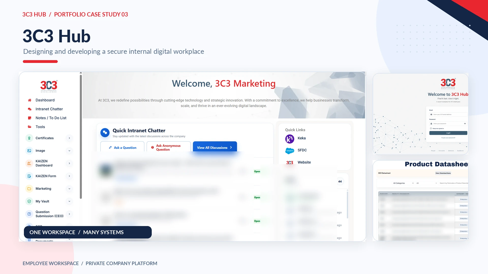Check the Keep me signed in box
The width and height of the screenshot is (488, 274).
[431, 128]
